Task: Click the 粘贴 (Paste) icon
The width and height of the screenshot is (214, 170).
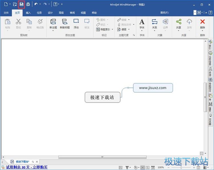Action: (8, 22)
